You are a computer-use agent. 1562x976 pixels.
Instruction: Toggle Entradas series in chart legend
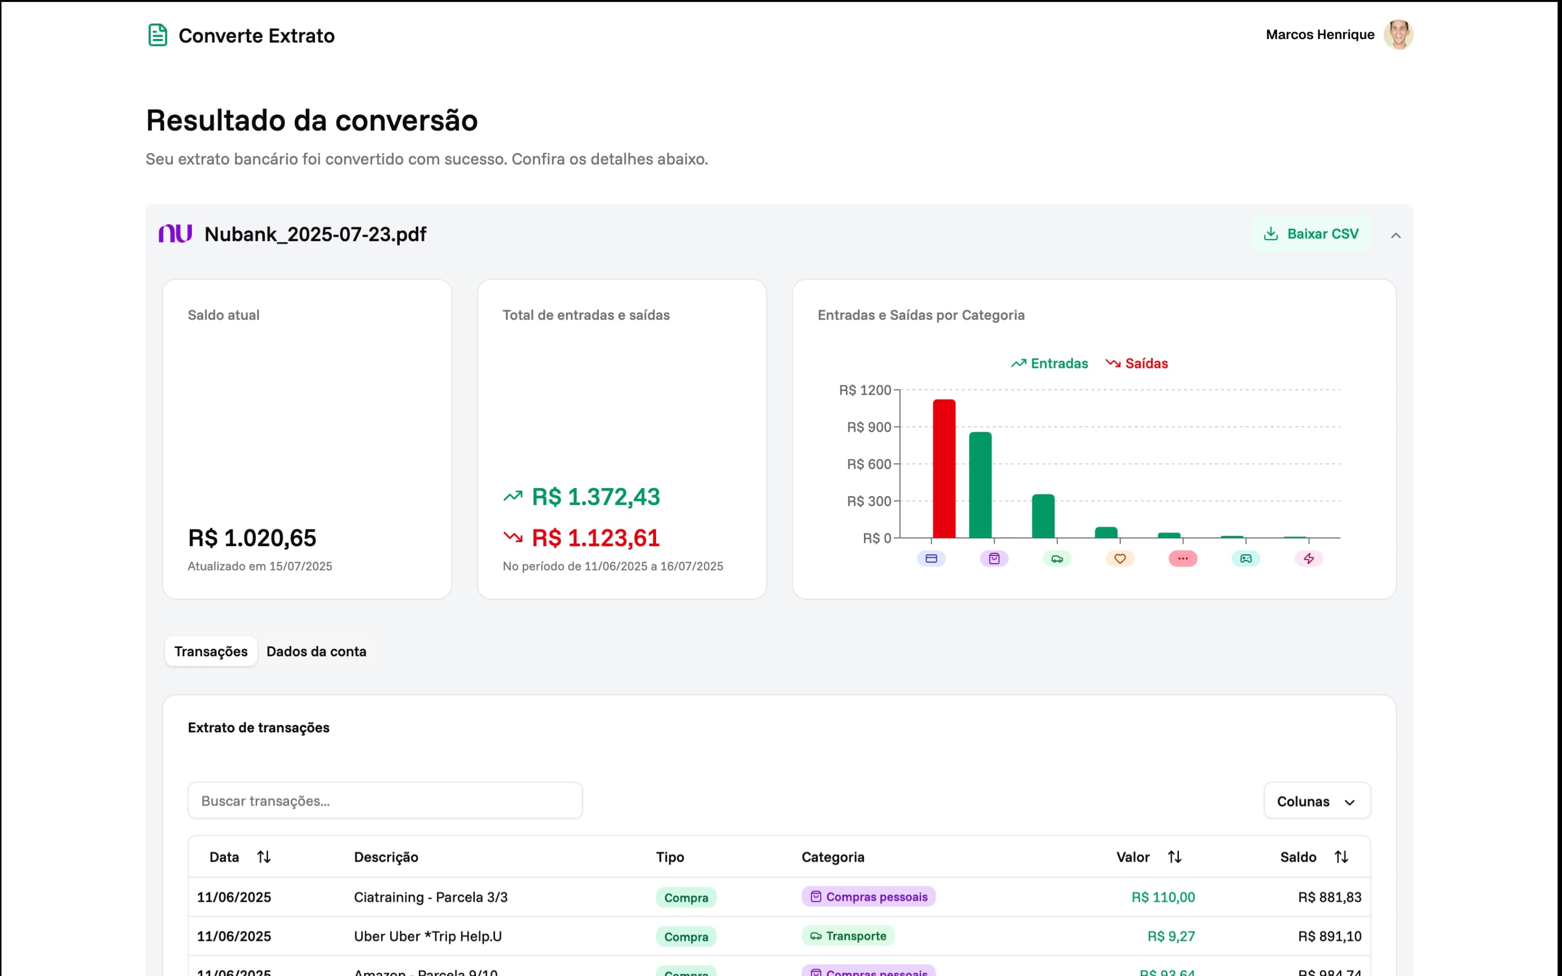[1049, 364]
